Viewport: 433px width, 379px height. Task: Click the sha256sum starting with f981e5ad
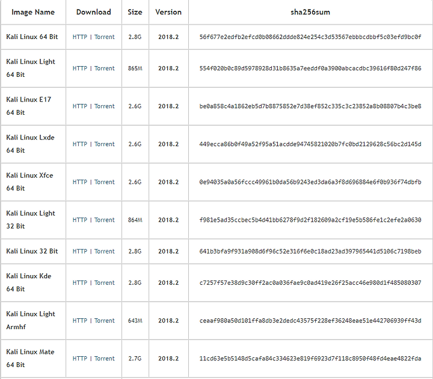click(x=310, y=220)
